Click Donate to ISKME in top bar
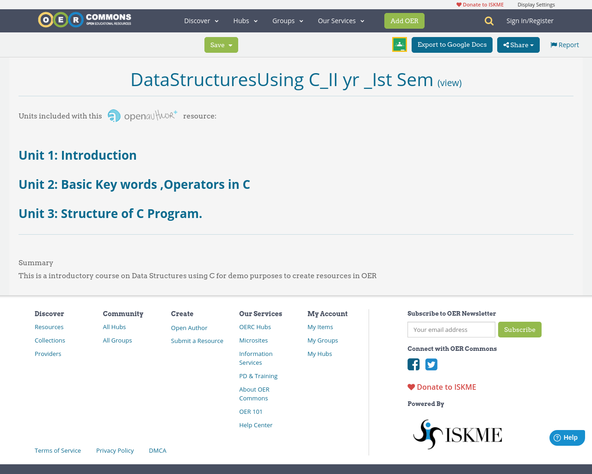The image size is (592, 474). [x=480, y=5]
